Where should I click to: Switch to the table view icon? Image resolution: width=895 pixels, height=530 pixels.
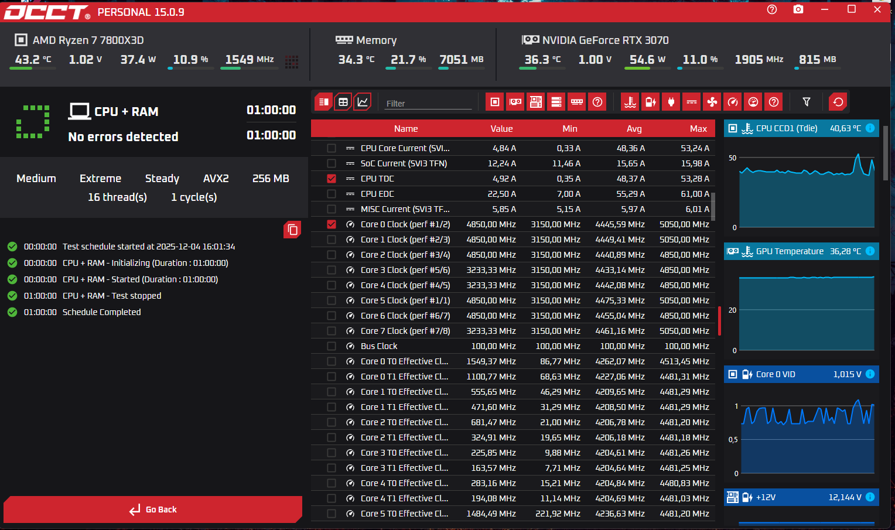click(343, 102)
